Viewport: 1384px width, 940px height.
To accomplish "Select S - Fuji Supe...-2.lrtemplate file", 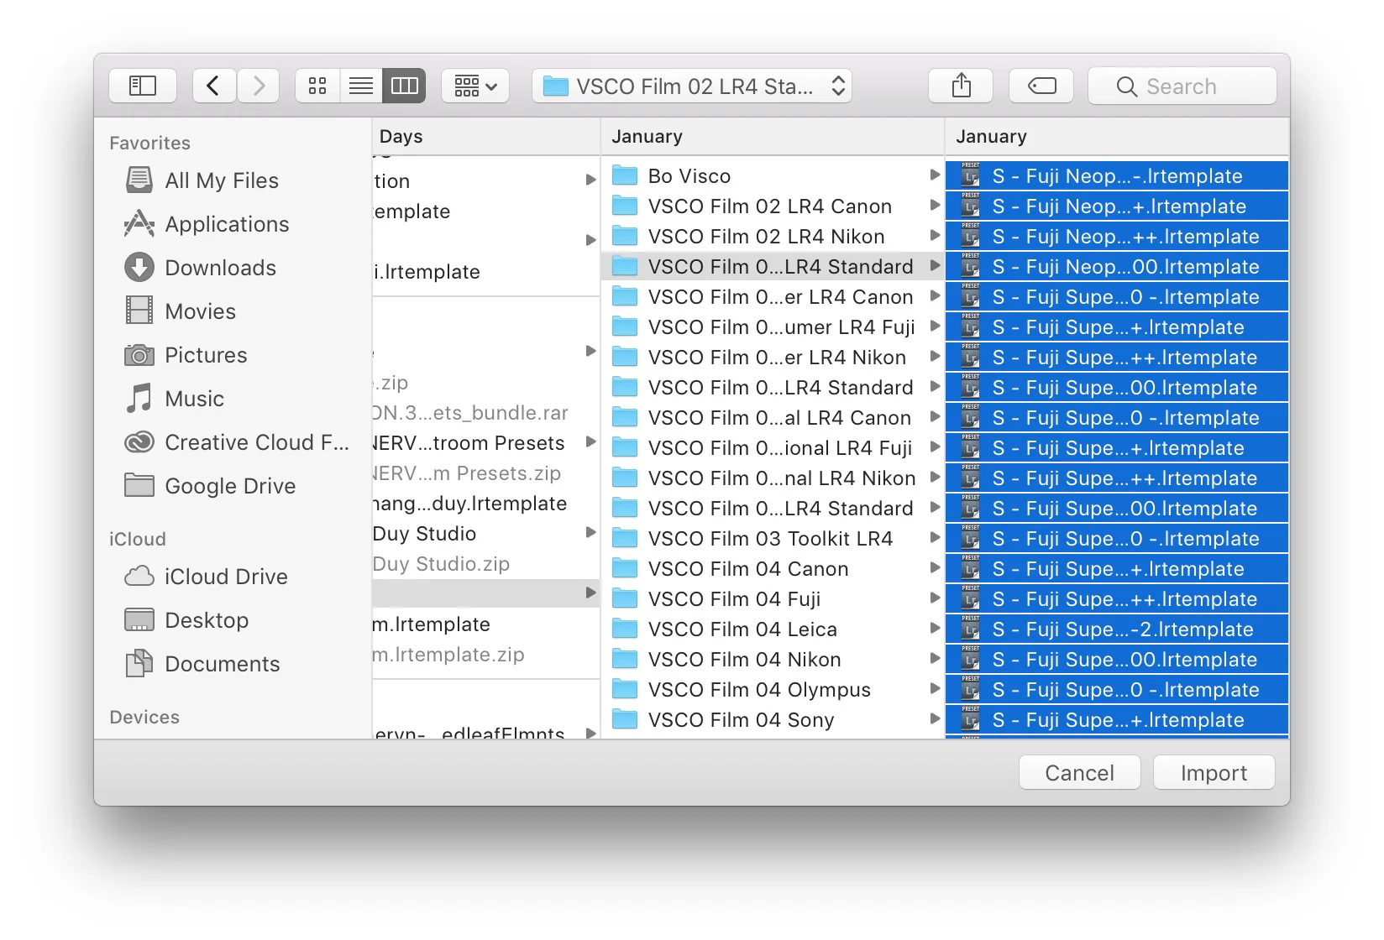I will [1117, 629].
